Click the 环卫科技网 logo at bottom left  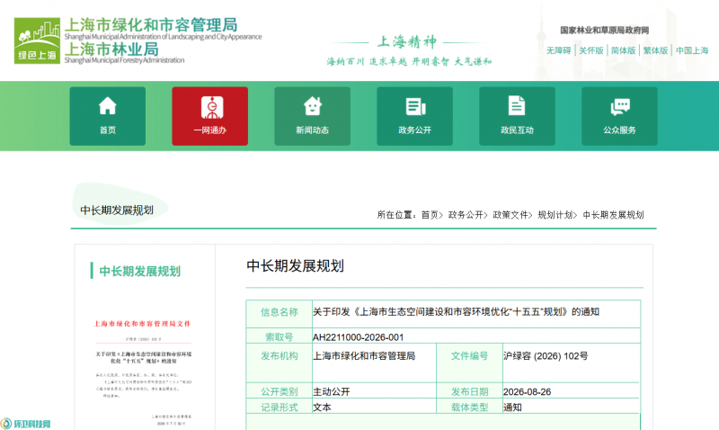click(26, 423)
